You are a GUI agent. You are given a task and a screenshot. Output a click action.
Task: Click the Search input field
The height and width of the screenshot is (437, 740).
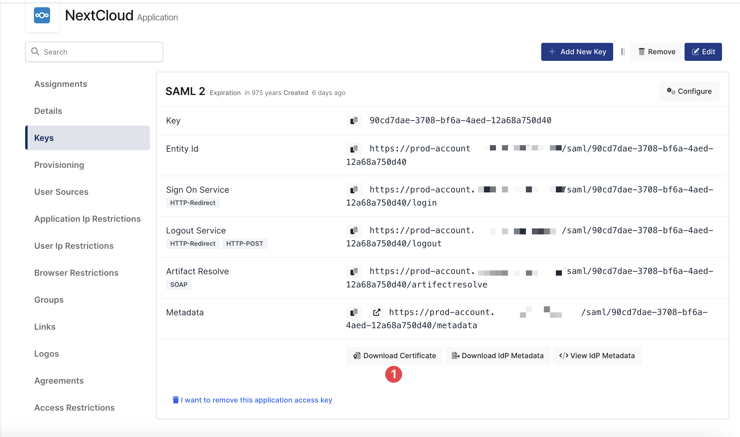[94, 52]
